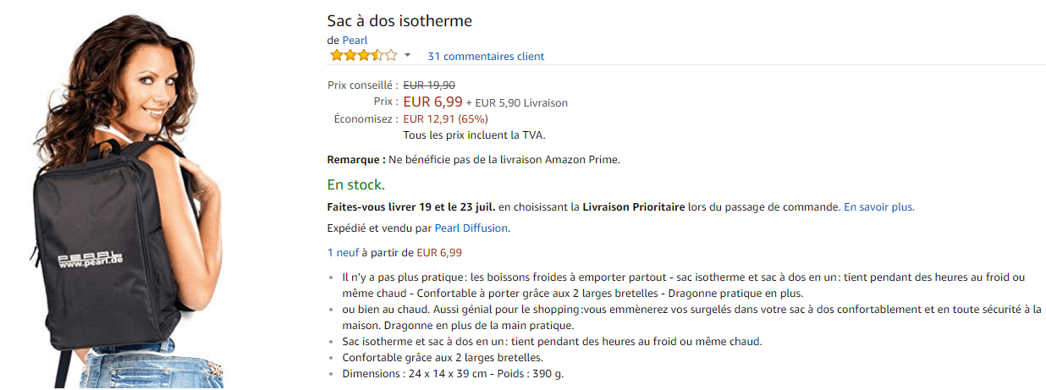The image size is (1046, 390).
Task: Expand the rating breakdown dropdown arrow
Action: click(407, 56)
